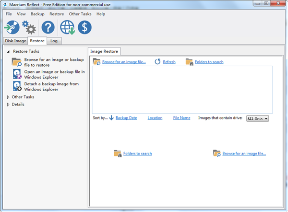Click the question mark help toolbar icon

coord(48,27)
